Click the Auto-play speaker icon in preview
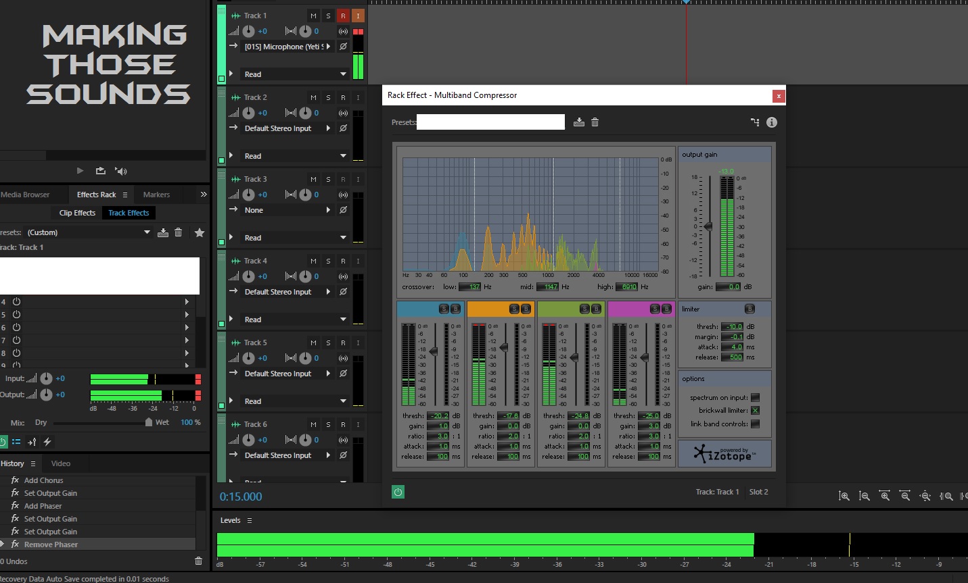968x583 pixels. point(121,171)
